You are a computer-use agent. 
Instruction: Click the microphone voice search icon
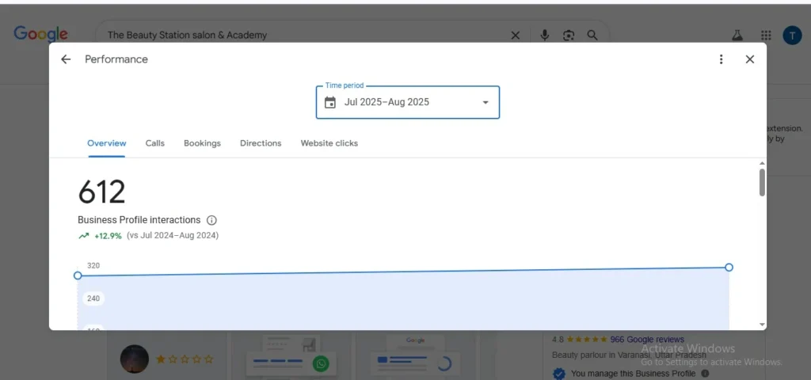coord(545,35)
